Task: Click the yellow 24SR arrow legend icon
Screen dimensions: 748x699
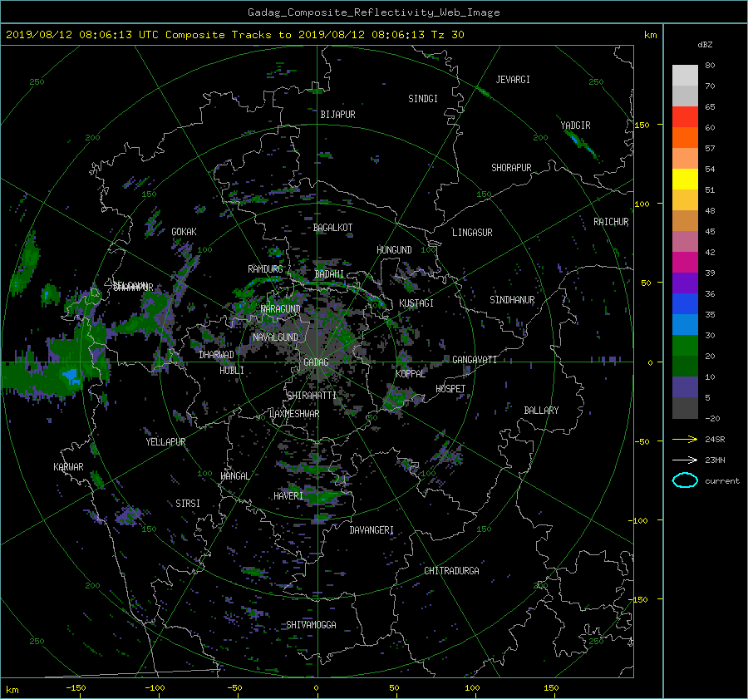Action: click(685, 439)
